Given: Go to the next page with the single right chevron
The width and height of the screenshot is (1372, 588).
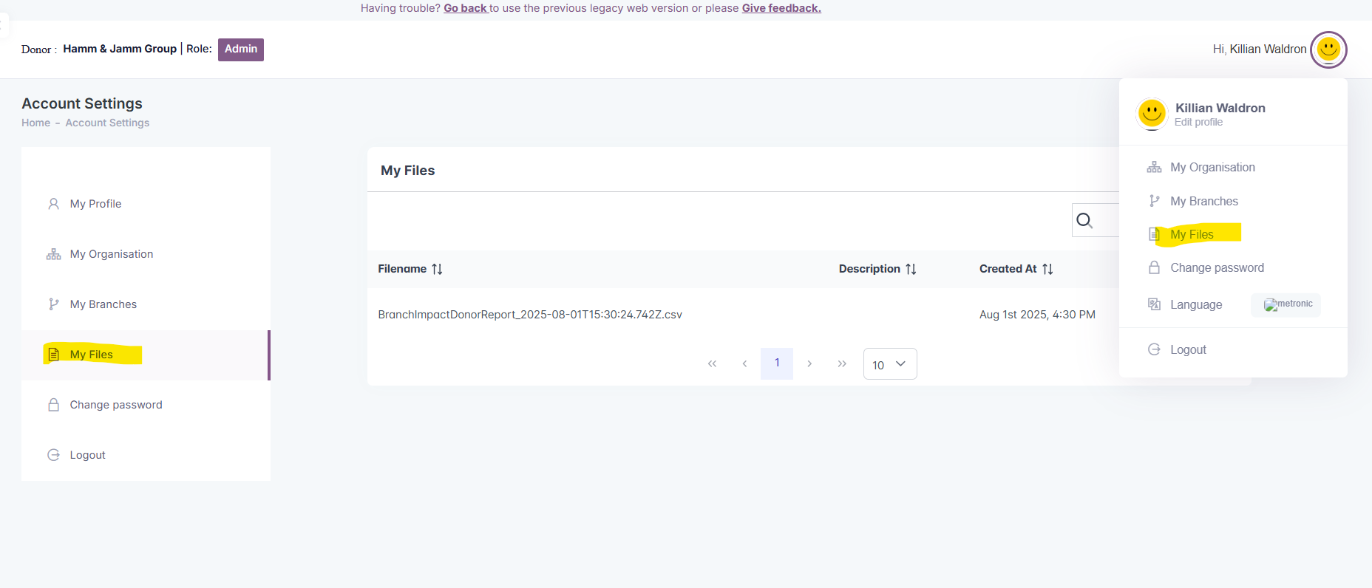Looking at the screenshot, I should [x=809, y=363].
